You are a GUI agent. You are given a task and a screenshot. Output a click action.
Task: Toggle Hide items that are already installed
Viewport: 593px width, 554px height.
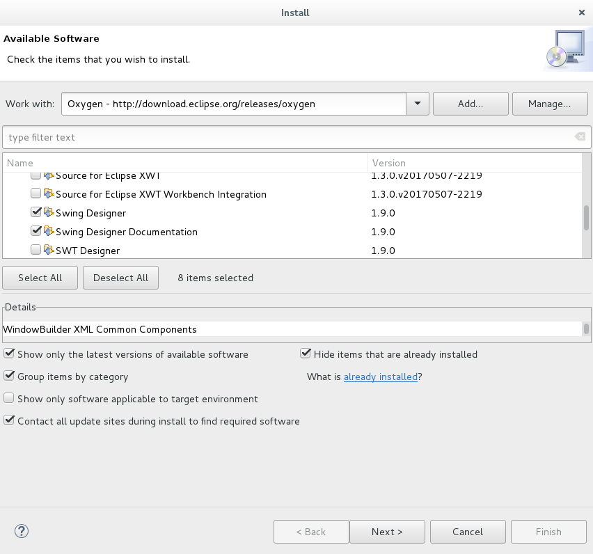pyautogui.click(x=306, y=354)
